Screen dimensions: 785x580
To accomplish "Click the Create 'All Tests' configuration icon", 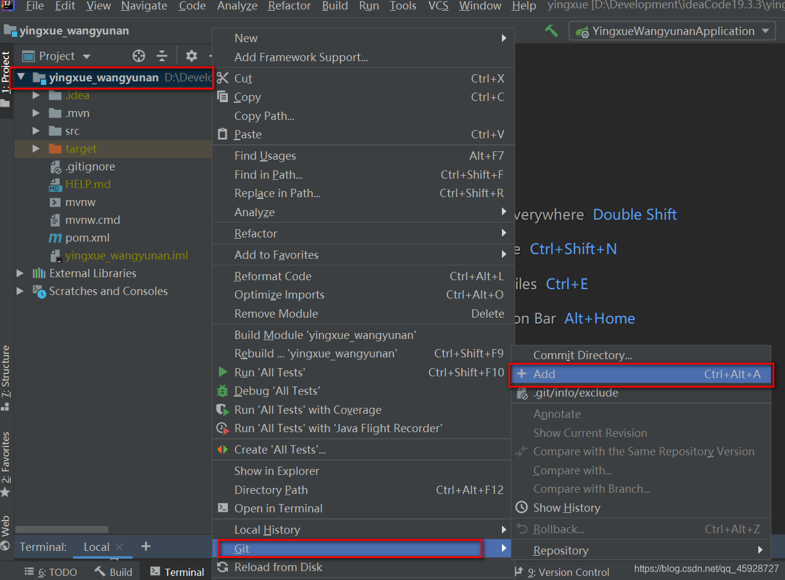I will pos(223,449).
